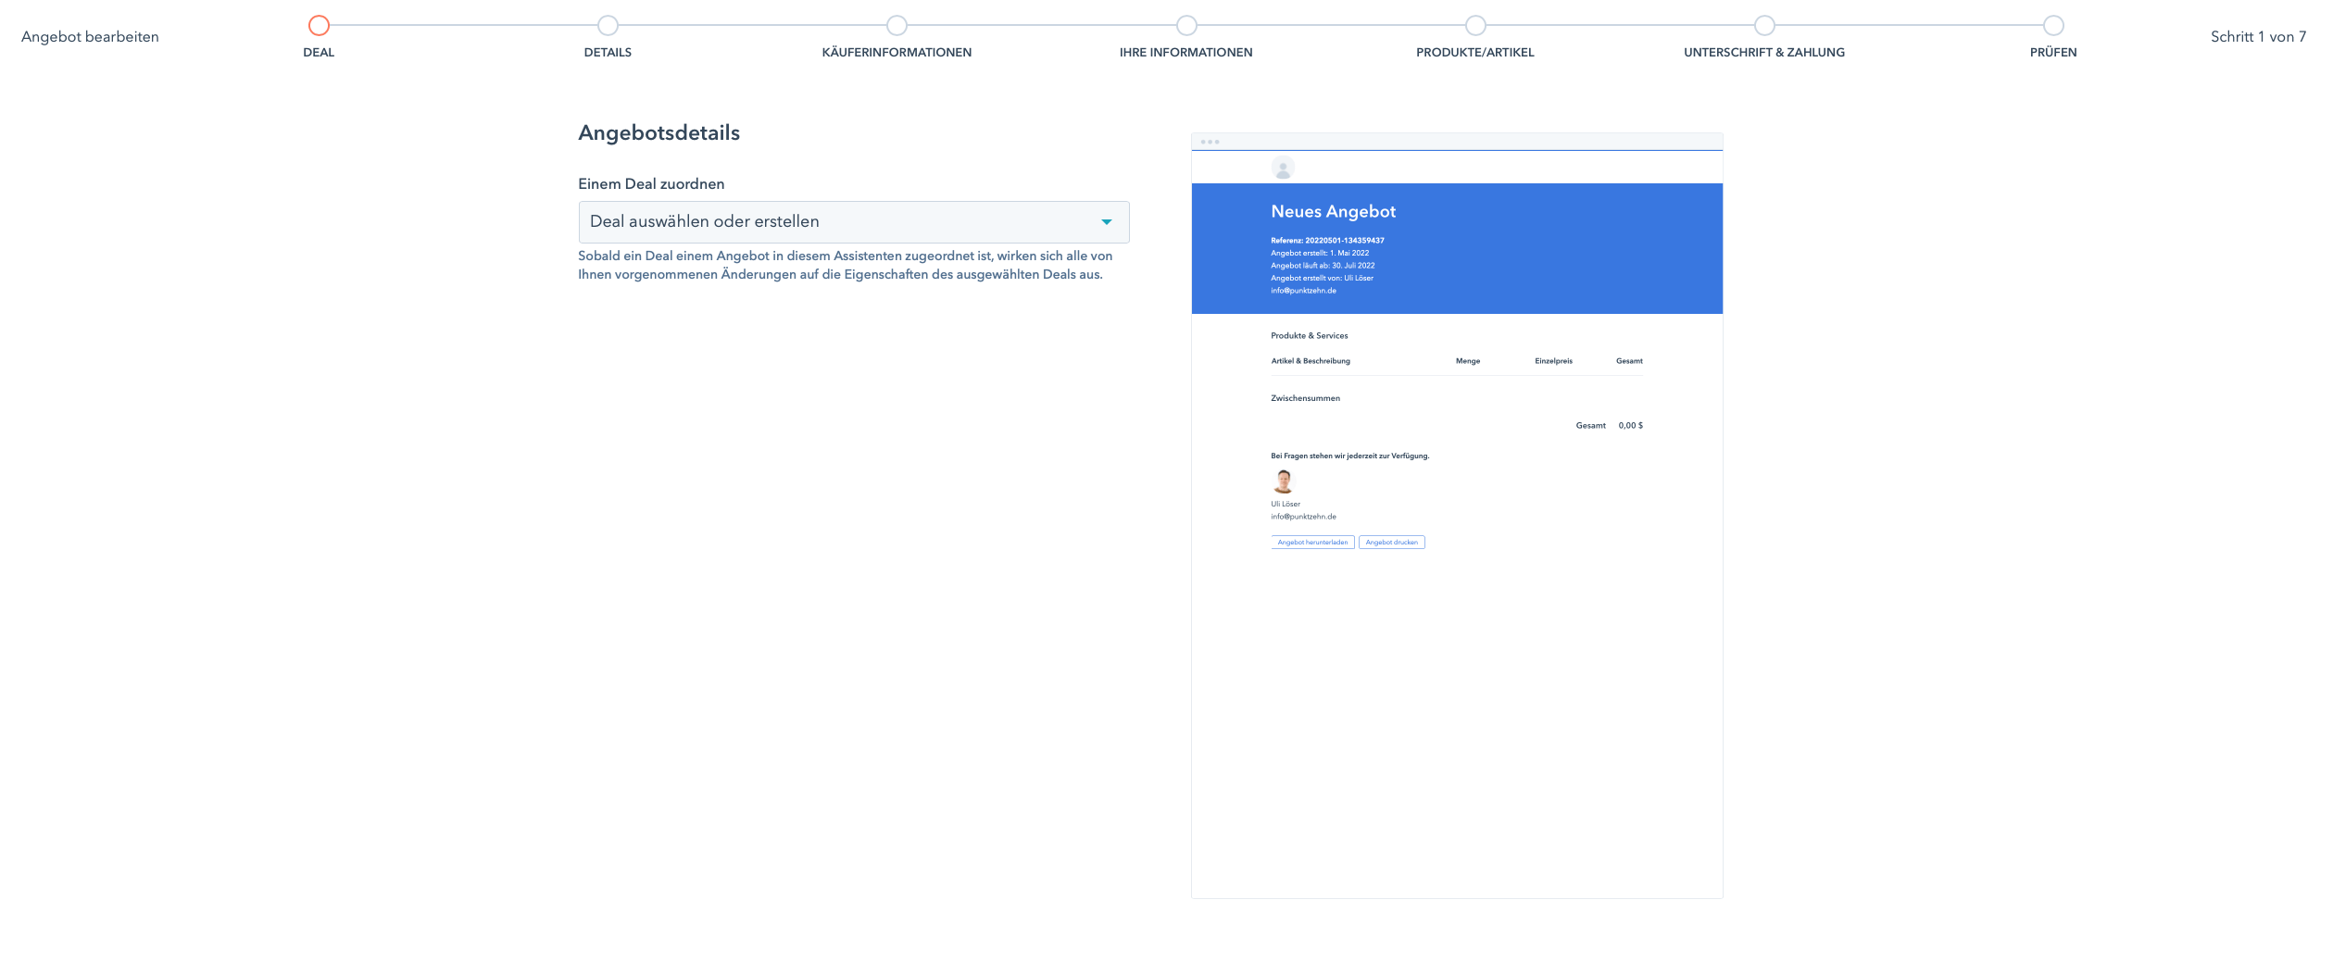Switch to the DETAILS tab label
The width and height of the screenshot is (2333, 975).
(608, 52)
